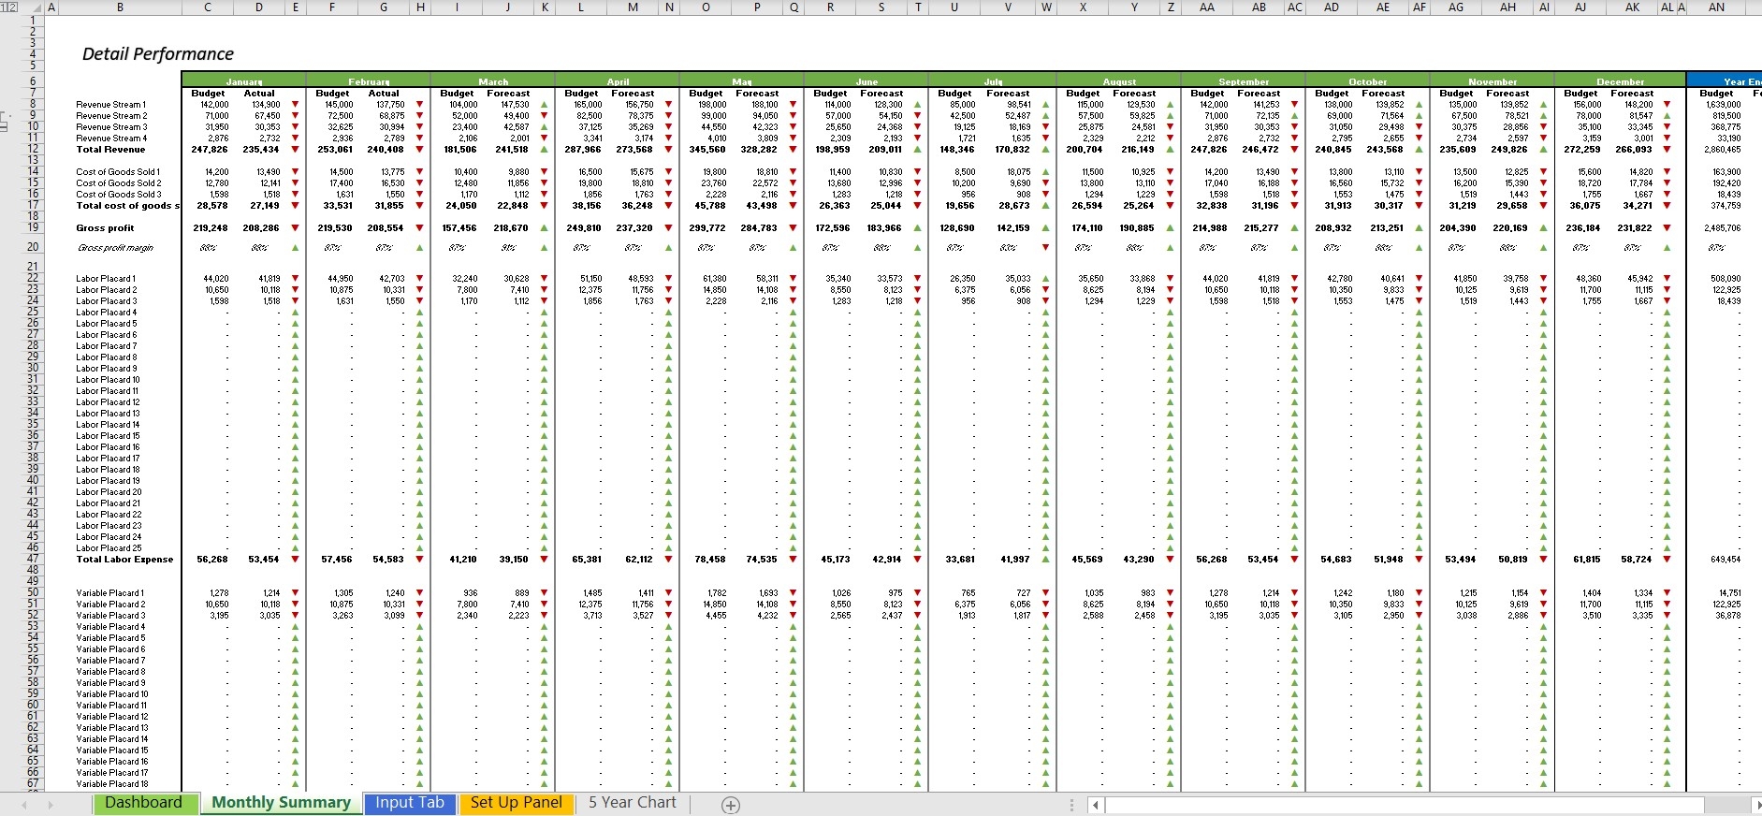
Task: Click the next sheet navigation arrow
Action: click(50, 805)
